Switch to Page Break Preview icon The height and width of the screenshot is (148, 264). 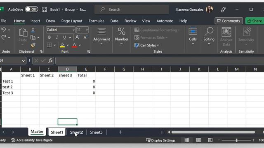click(x=210, y=140)
